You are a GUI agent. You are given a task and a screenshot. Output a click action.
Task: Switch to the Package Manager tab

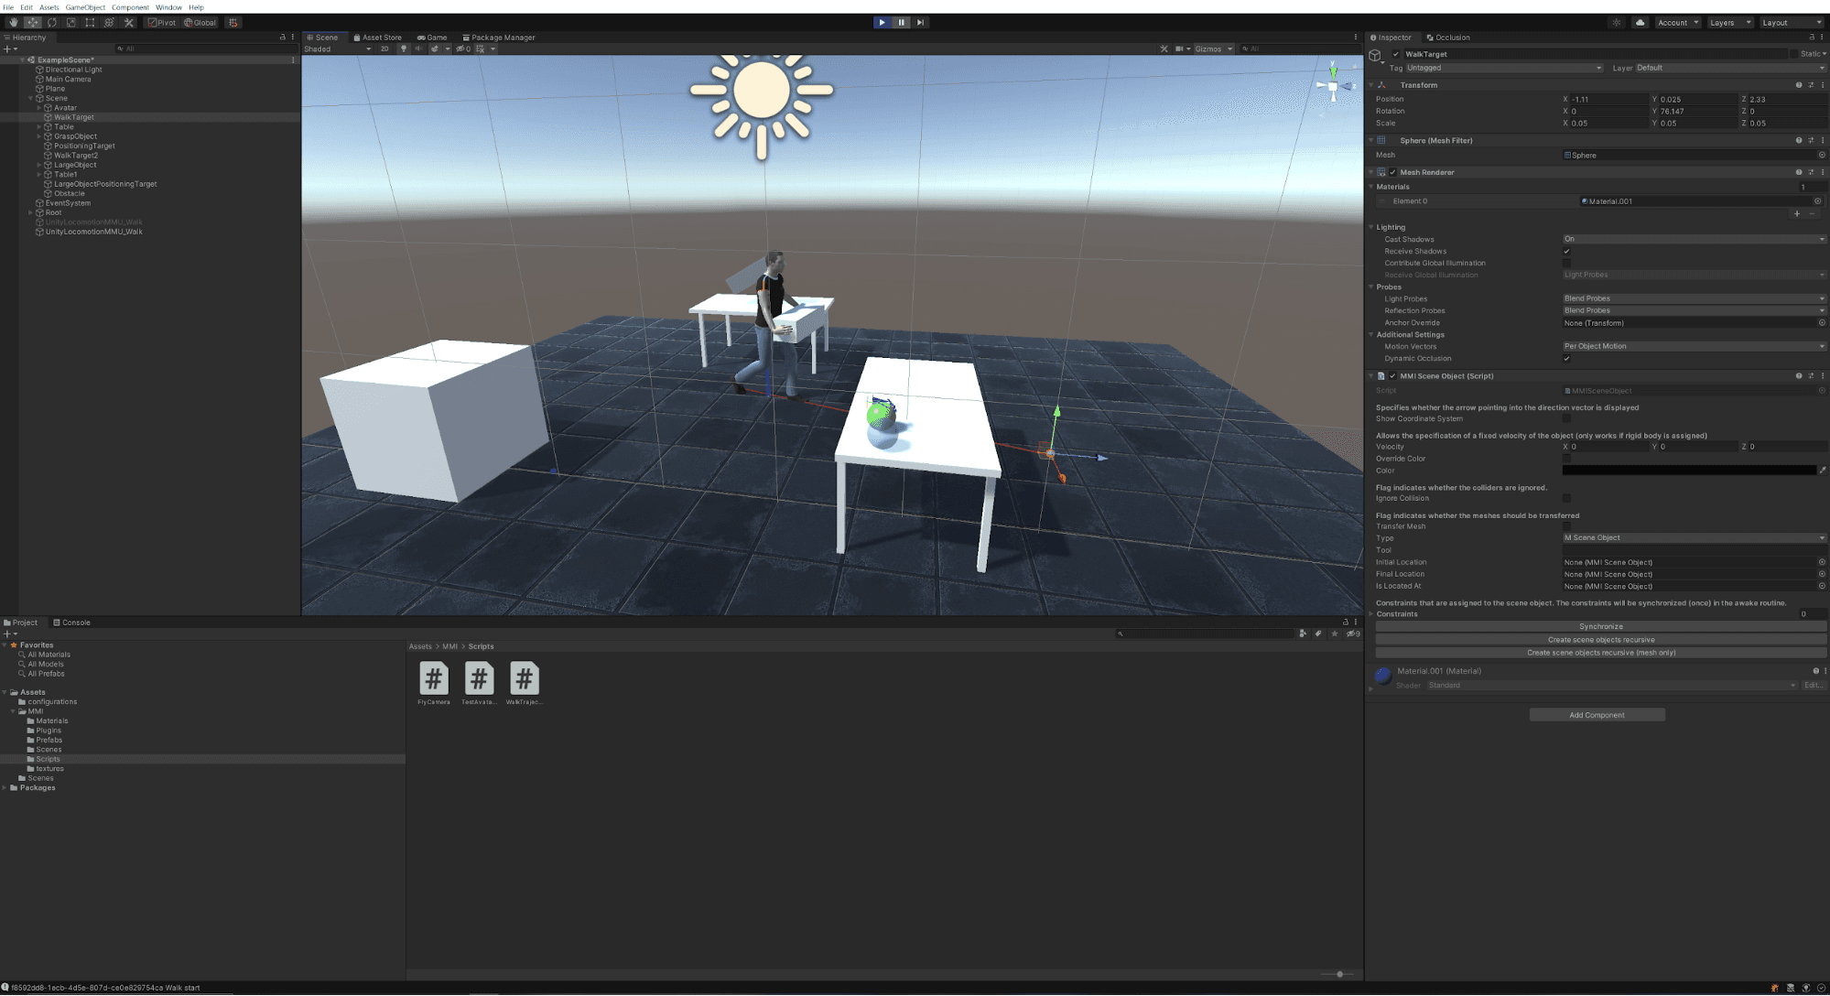coord(499,38)
